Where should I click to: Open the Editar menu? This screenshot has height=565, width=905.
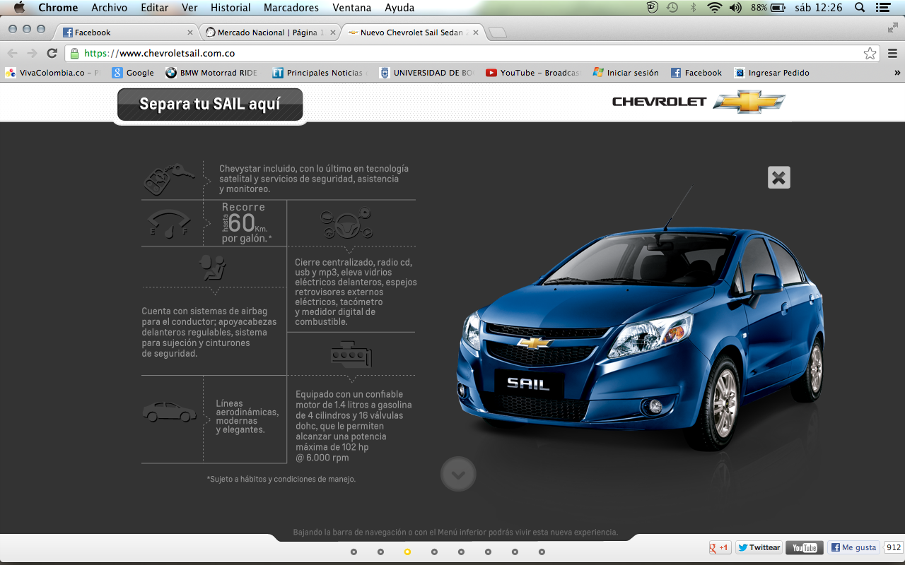click(155, 8)
